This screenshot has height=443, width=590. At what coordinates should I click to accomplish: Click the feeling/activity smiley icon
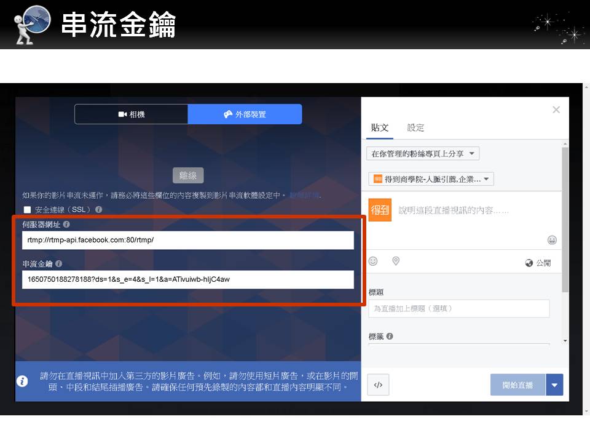(373, 261)
